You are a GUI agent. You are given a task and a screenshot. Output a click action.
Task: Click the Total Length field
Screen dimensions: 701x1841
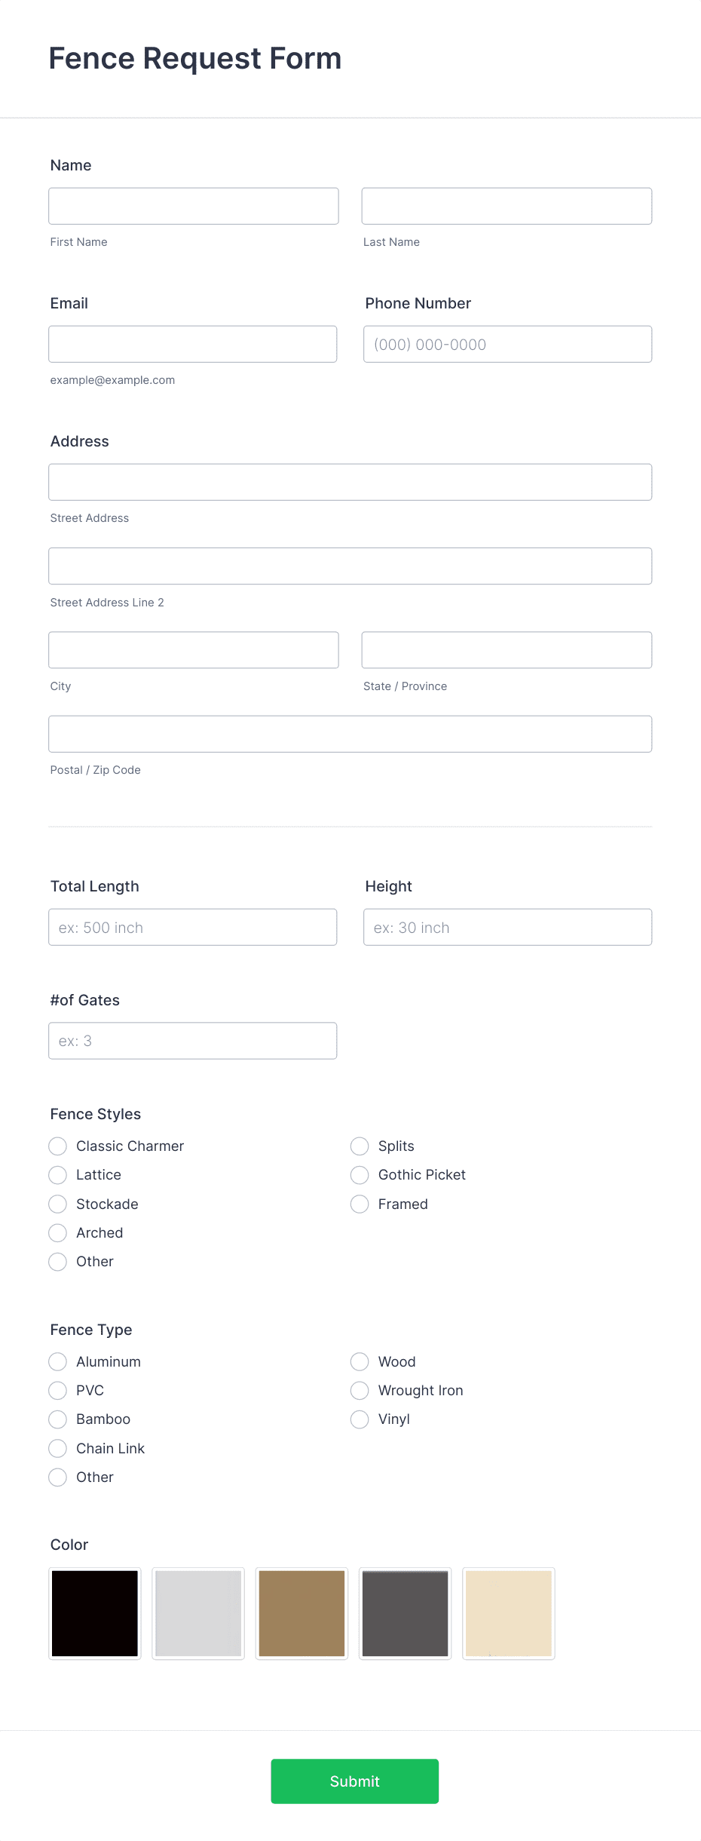193,927
